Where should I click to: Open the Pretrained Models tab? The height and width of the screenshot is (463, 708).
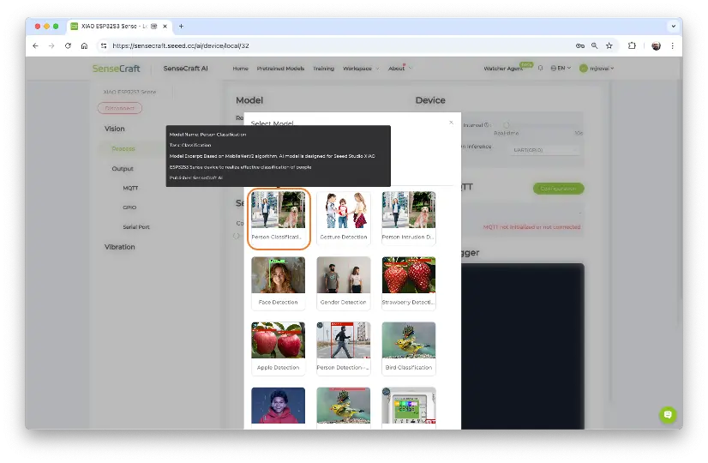[x=282, y=69]
